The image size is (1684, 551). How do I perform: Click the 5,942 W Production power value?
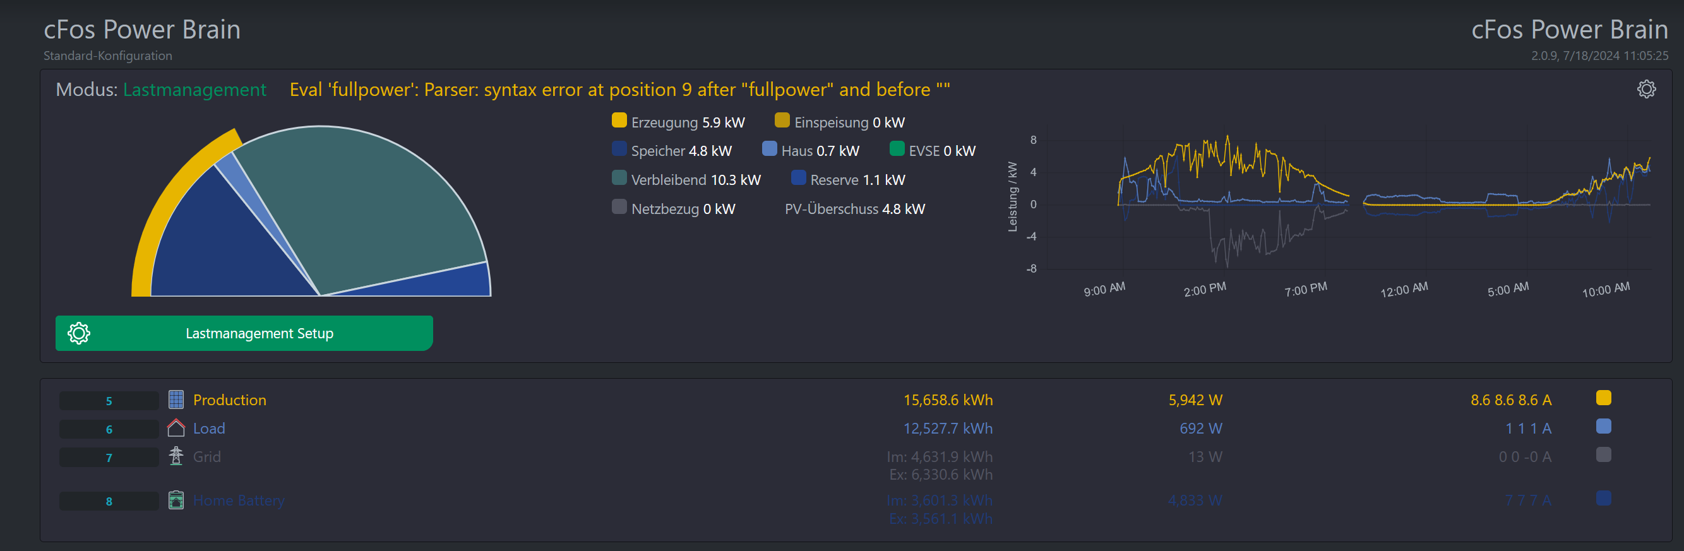1195,400
